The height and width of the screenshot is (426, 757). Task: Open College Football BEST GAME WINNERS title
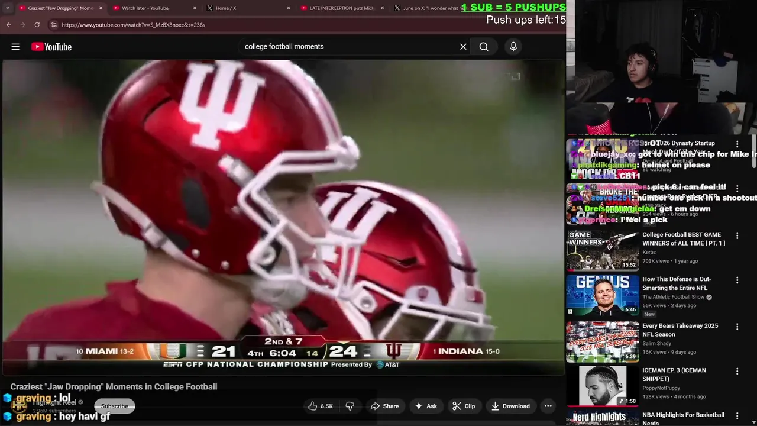684,239
